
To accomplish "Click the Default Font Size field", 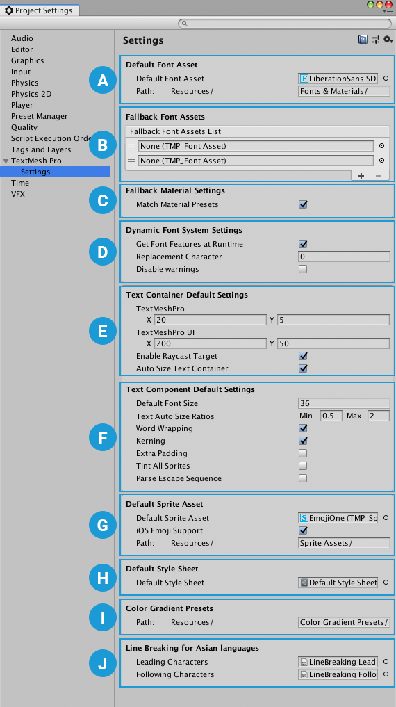I will tap(344, 403).
